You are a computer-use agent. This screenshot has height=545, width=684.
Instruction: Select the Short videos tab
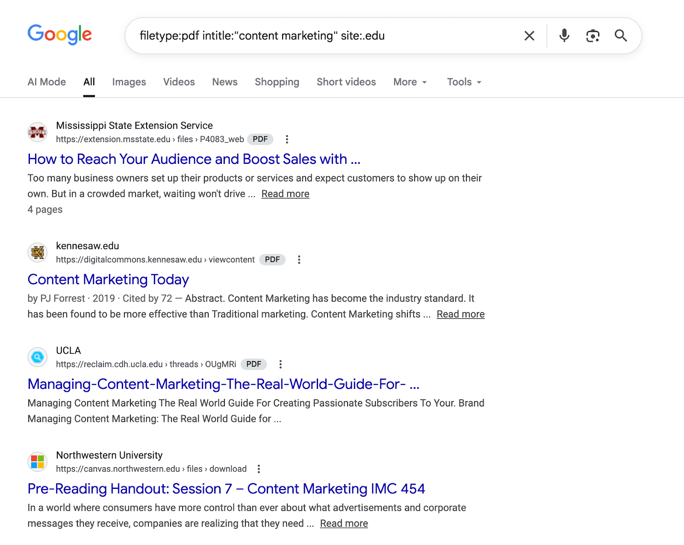point(346,82)
